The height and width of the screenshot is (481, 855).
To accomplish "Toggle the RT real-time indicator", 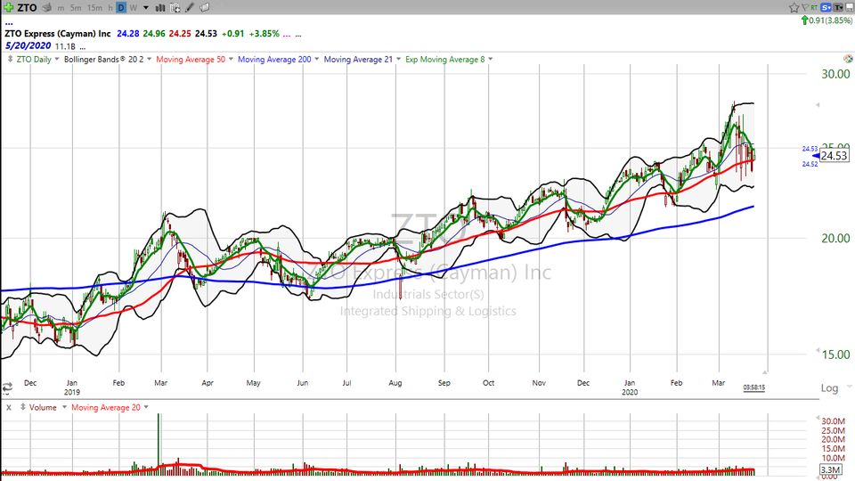I will pos(814,7).
